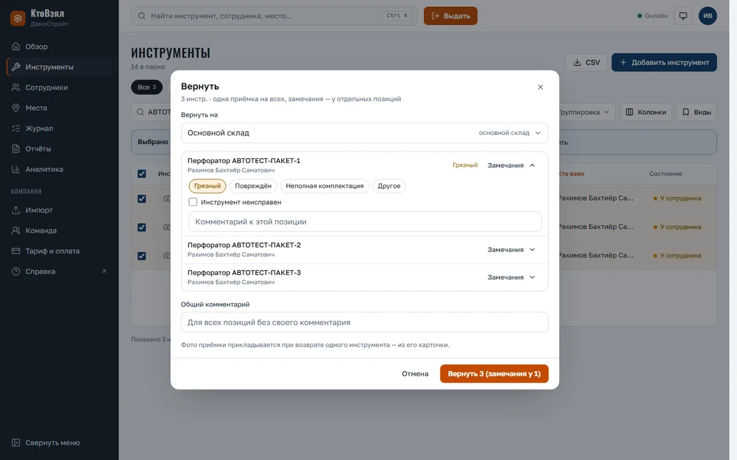Click the Тариф и оплата card icon
The width and height of the screenshot is (737, 460).
click(x=16, y=251)
